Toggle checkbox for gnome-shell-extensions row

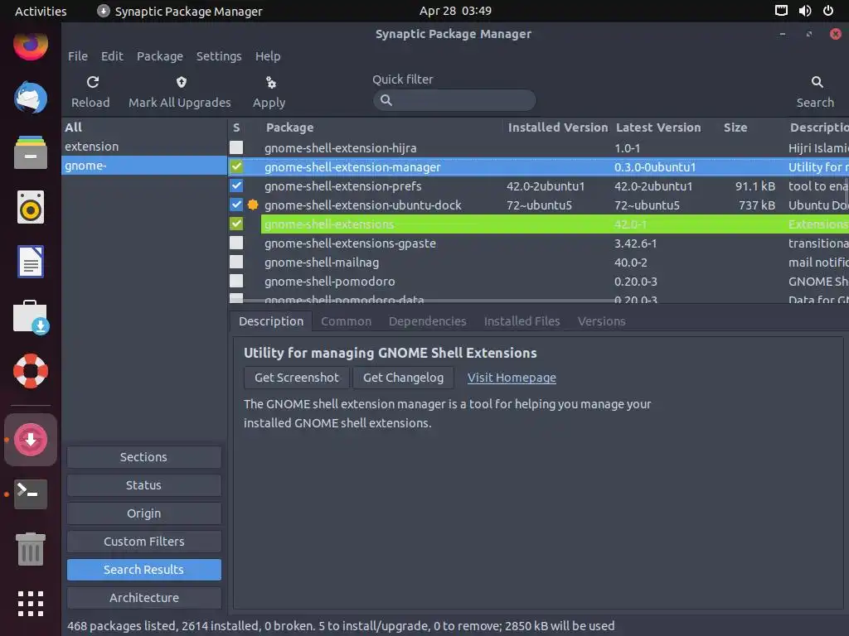[x=236, y=224]
